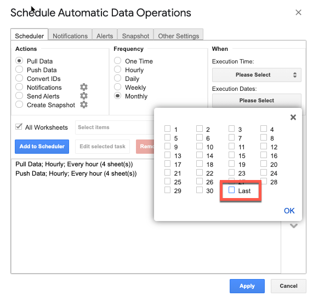
Task: Close the execution dates popup
Action: tap(293, 117)
